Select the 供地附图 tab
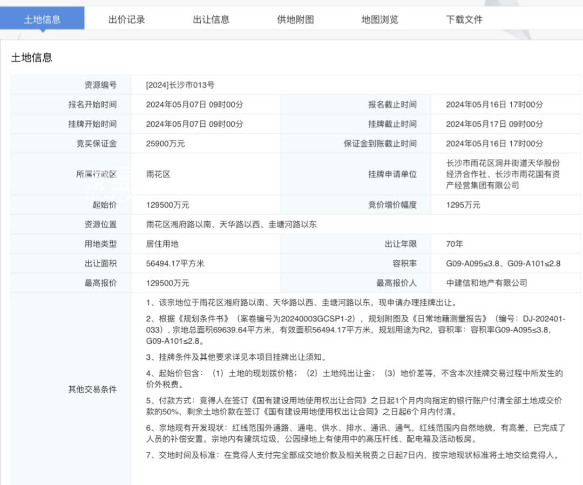This screenshot has width=583, height=485. 295,19
